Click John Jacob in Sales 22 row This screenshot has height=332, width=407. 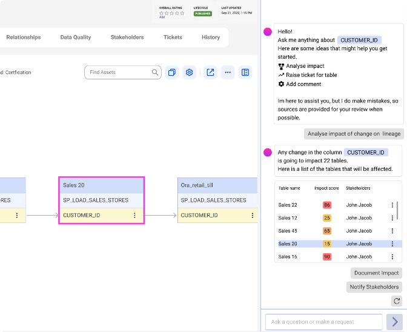(x=359, y=205)
